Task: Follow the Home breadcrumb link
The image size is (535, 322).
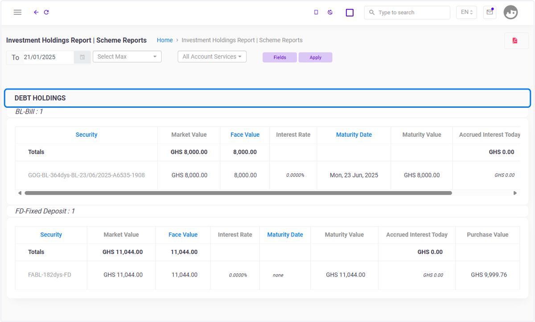Action: tap(165, 40)
